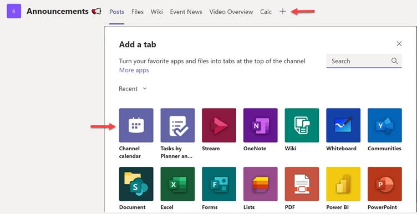Click the plus add-tab button

point(283,12)
